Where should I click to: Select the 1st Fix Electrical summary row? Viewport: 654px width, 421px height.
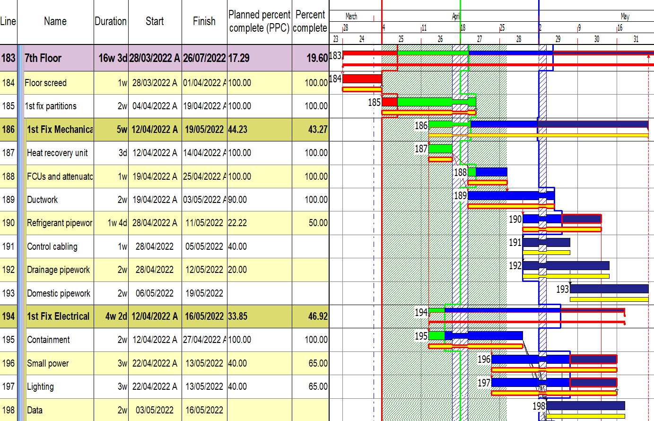[58, 316]
